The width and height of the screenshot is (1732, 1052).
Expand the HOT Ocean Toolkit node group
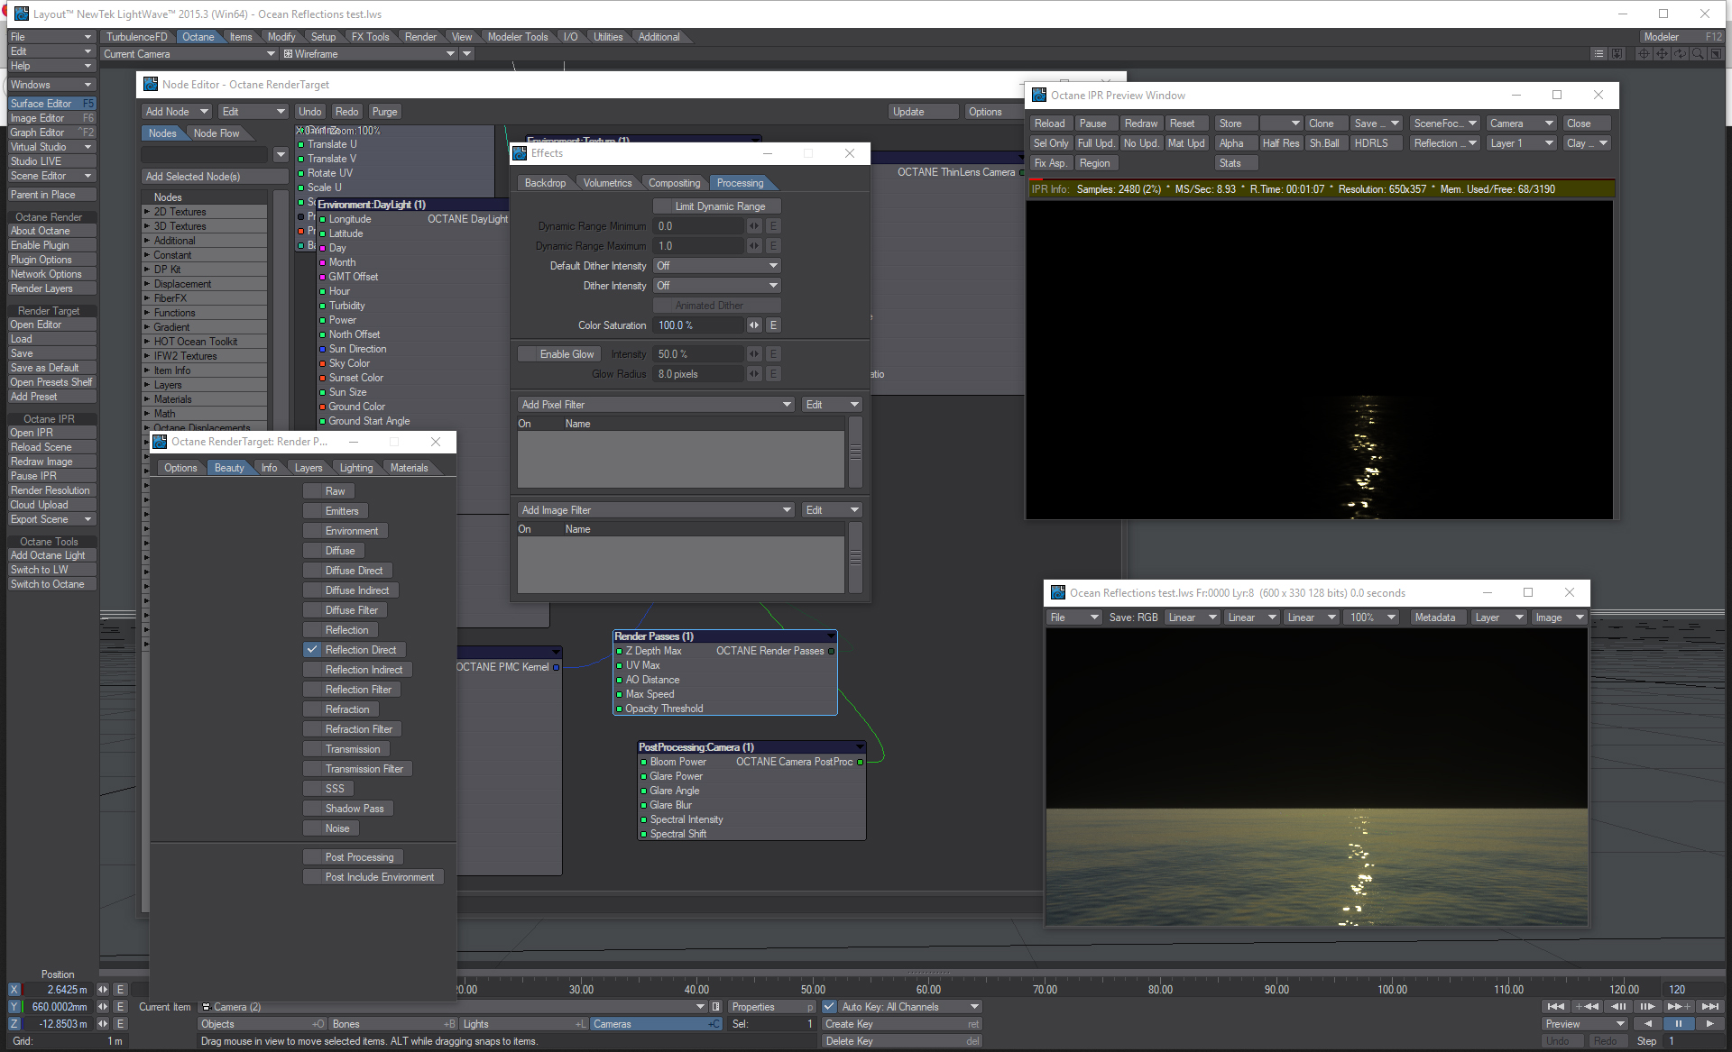point(147,342)
